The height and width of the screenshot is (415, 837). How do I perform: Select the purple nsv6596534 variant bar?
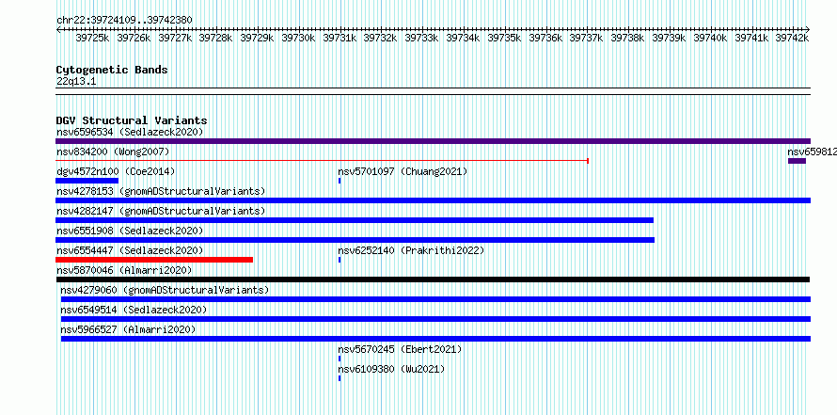tap(433, 141)
